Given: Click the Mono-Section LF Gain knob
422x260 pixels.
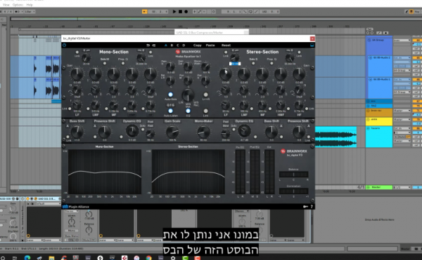Looking at the screenshot, I should [77, 74].
